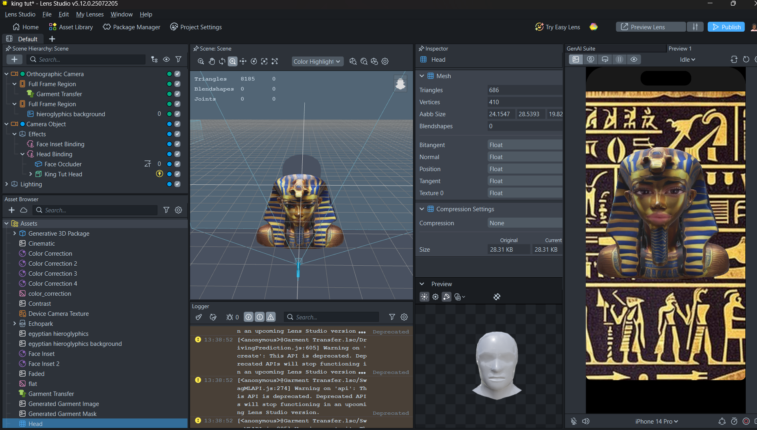Click the restart preview icon

pyautogui.click(x=746, y=59)
